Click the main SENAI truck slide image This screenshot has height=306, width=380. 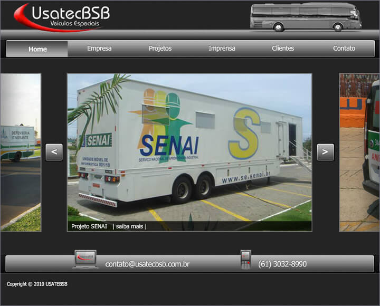[x=189, y=152]
